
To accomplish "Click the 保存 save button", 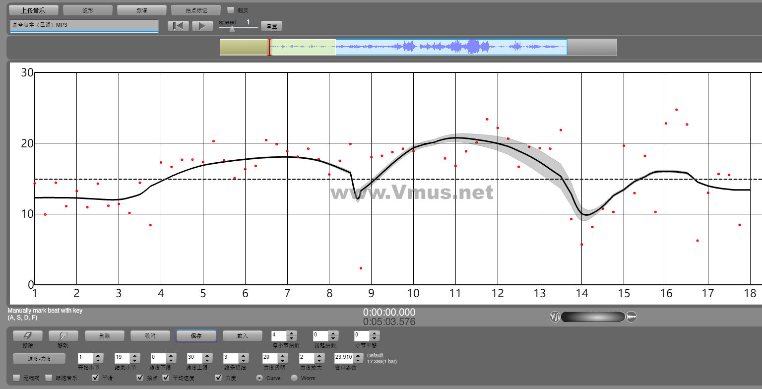I will (196, 336).
